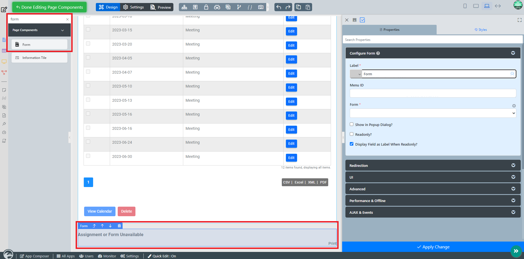
Task: Click Done Editing Page Components button
Action: (x=49, y=7)
